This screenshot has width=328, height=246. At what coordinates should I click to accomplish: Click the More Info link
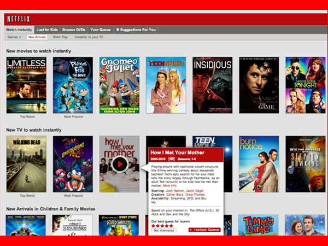(169, 186)
